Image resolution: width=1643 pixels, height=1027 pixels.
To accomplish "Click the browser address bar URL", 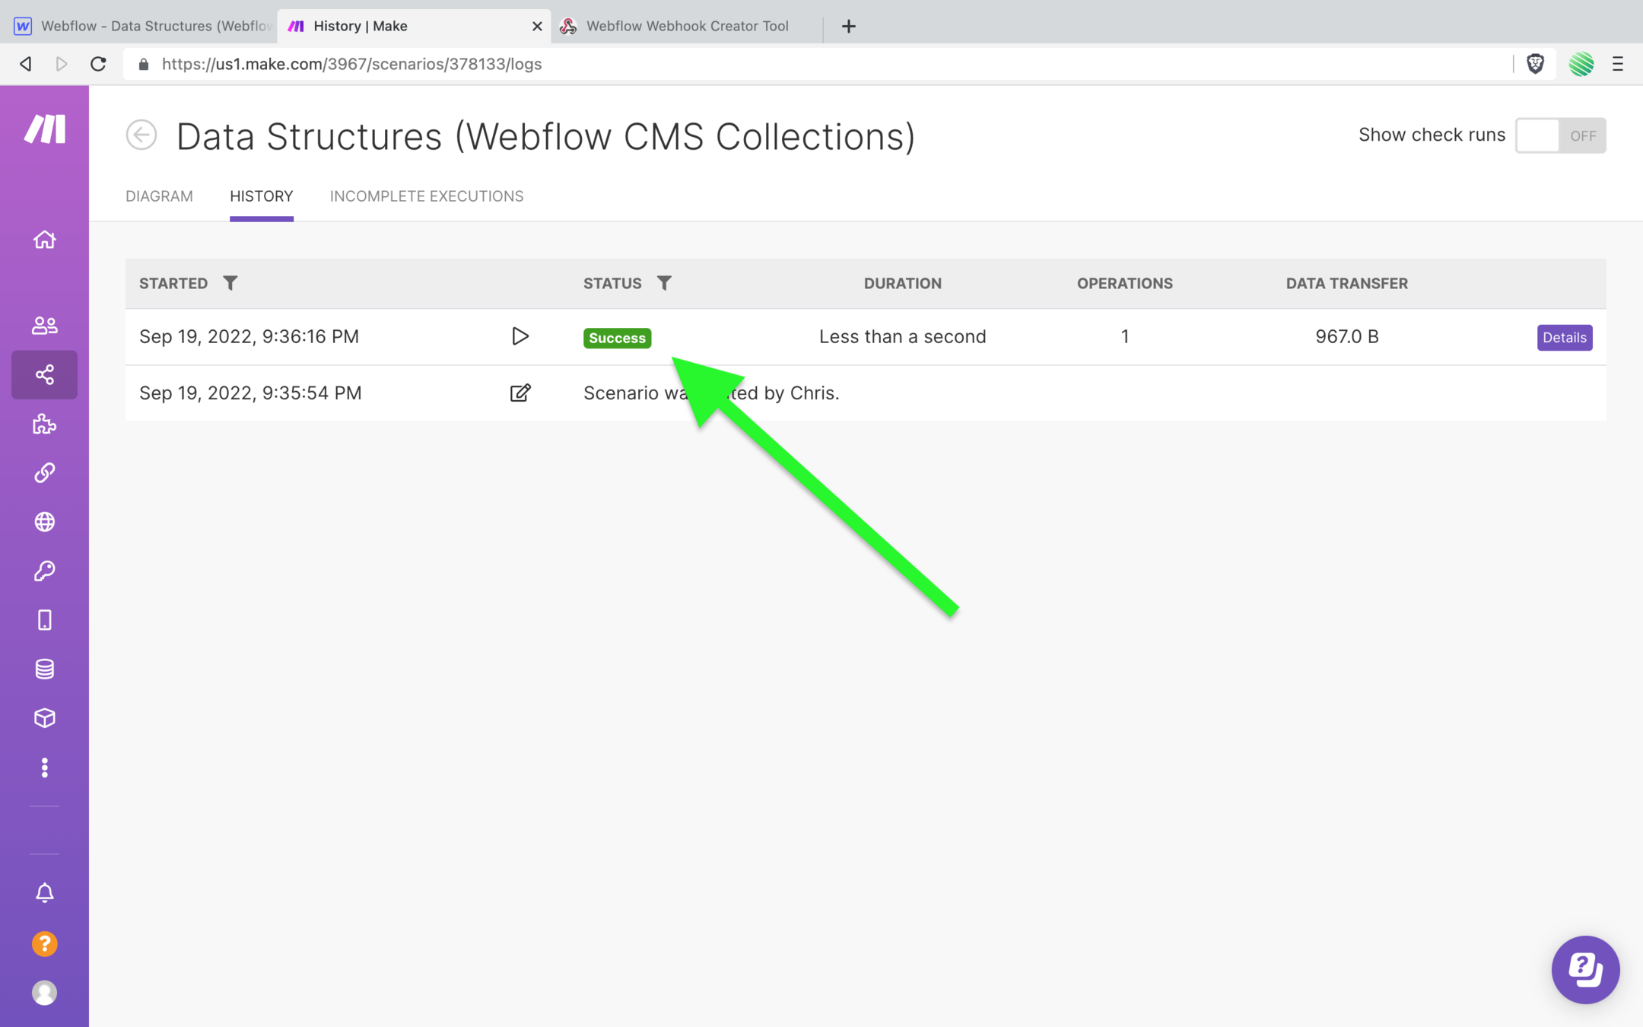I will pos(351,64).
